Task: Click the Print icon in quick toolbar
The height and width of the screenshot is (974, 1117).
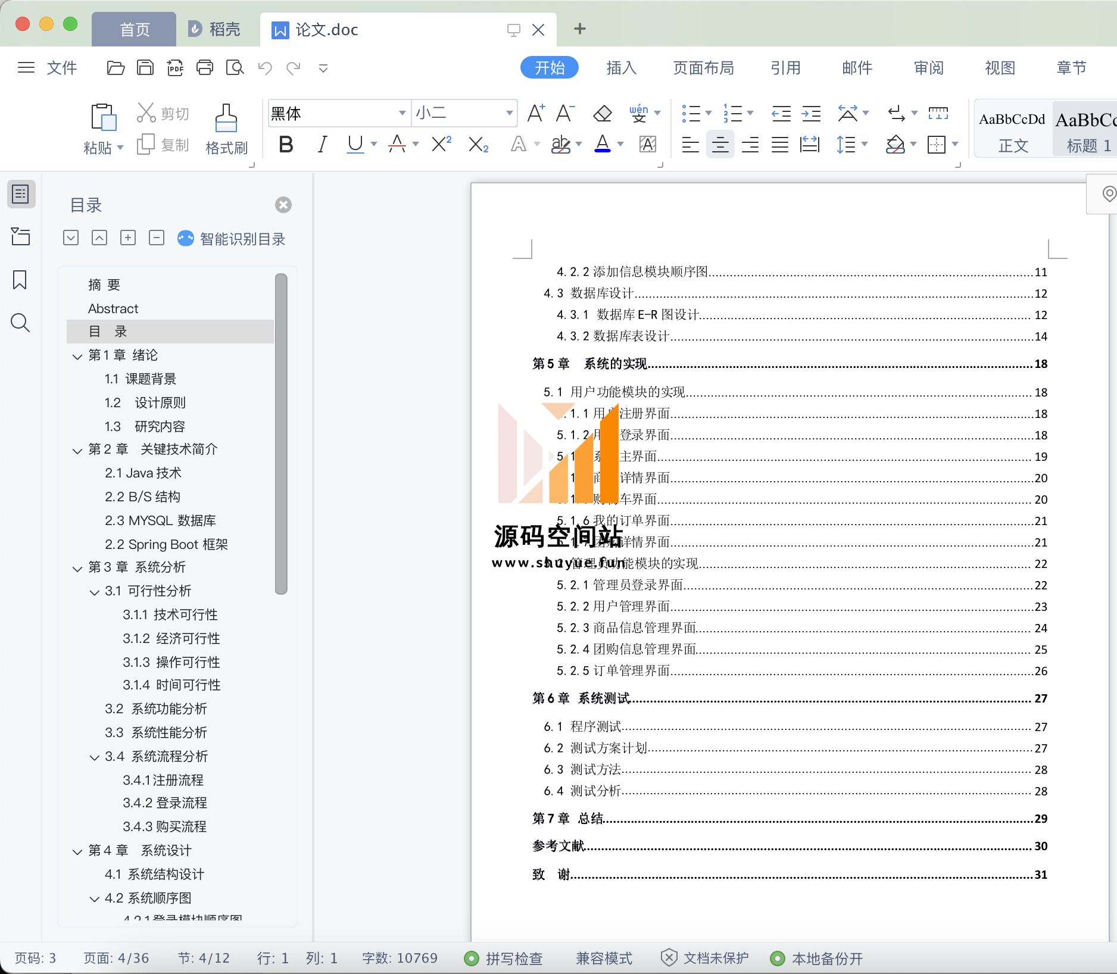Action: pos(205,68)
